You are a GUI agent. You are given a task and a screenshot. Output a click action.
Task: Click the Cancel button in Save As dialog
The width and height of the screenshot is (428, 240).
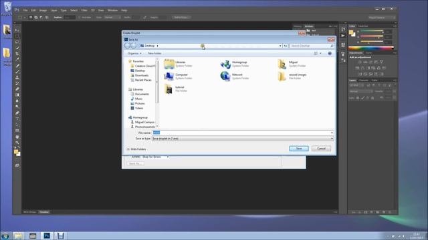(321, 149)
